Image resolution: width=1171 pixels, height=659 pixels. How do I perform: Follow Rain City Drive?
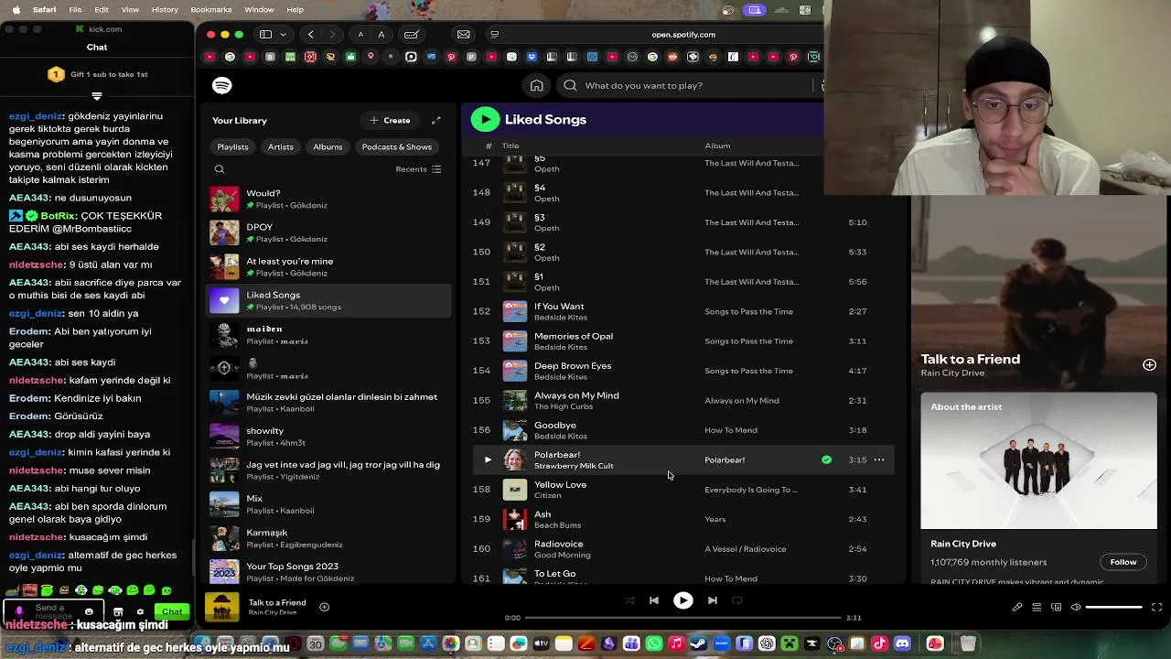click(x=1123, y=562)
